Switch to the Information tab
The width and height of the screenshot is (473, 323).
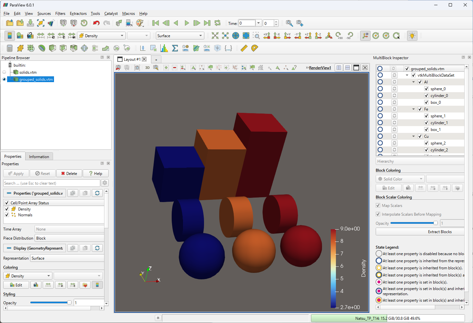tap(39, 156)
